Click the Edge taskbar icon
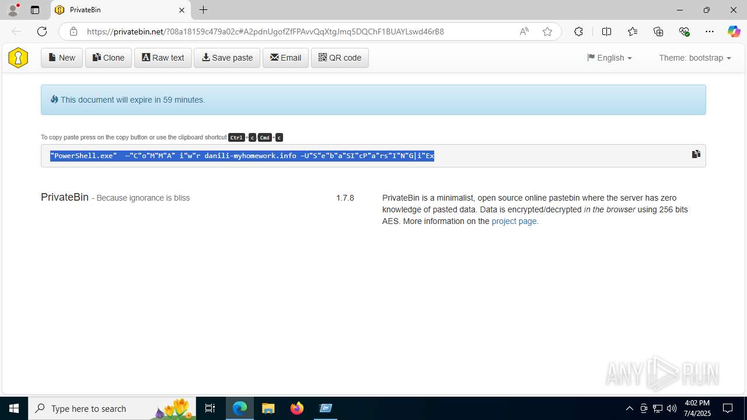Image resolution: width=747 pixels, height=420 pixels. click(x=240, y=408)
